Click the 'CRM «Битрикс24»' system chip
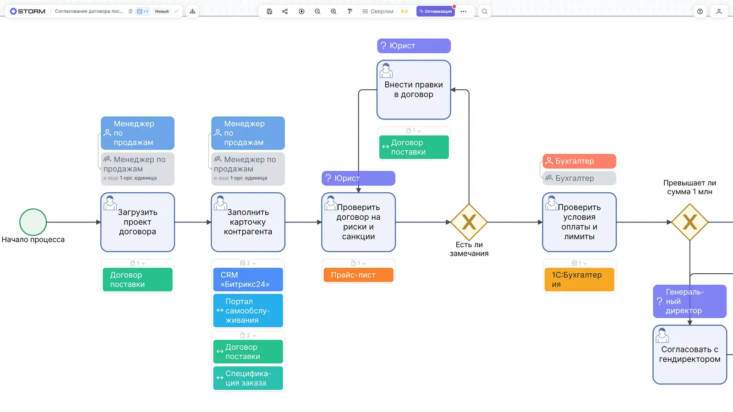This screenshot has width=733, height=412. tap(248, 280)
